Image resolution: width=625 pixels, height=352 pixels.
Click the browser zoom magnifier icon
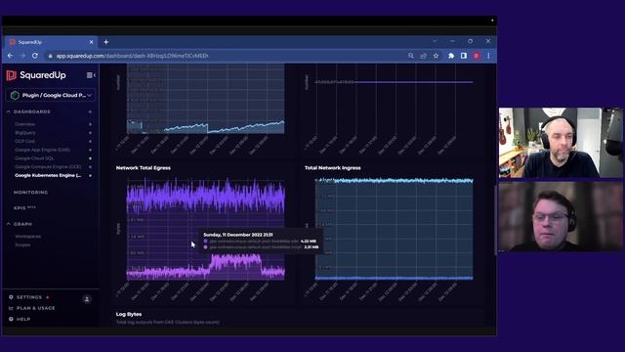pos(411,56)
